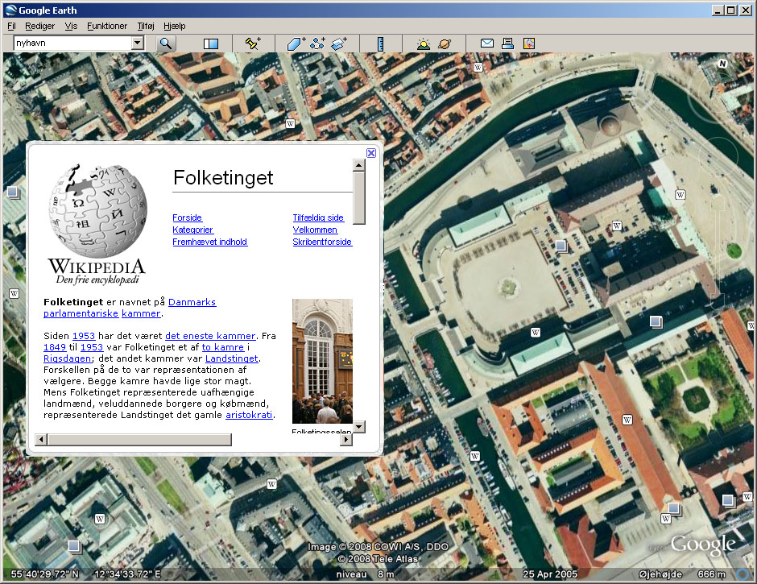The height and width of the screenshot is (584, 757).
Task: Click the print icon
Action: 507,43
